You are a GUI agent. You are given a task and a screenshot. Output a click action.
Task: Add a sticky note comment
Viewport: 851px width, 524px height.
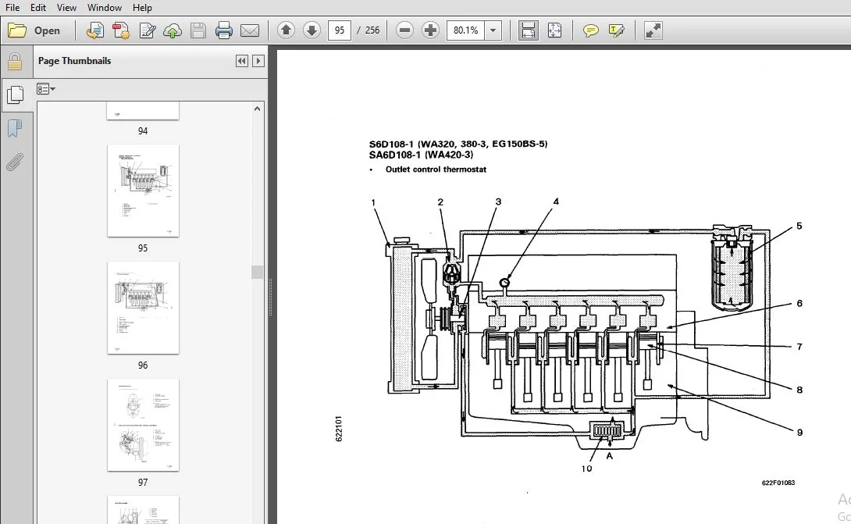click(x=590, y=30)
